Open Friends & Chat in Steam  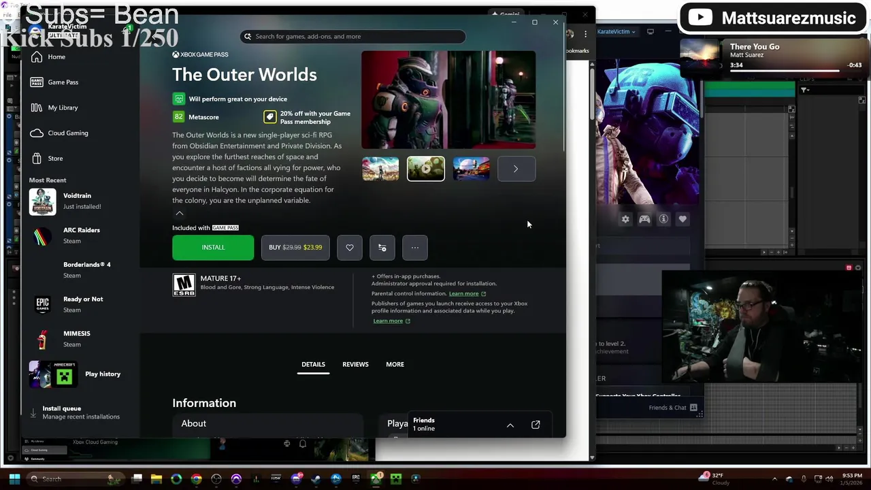(672, 408)
